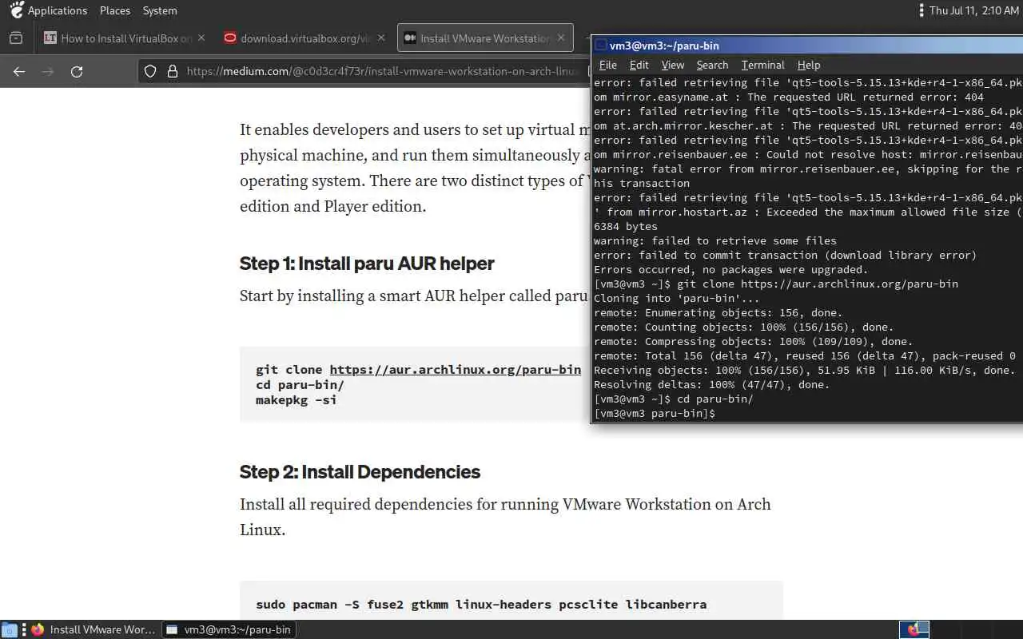
Task: Open terminal View menu
Action: 673,65
